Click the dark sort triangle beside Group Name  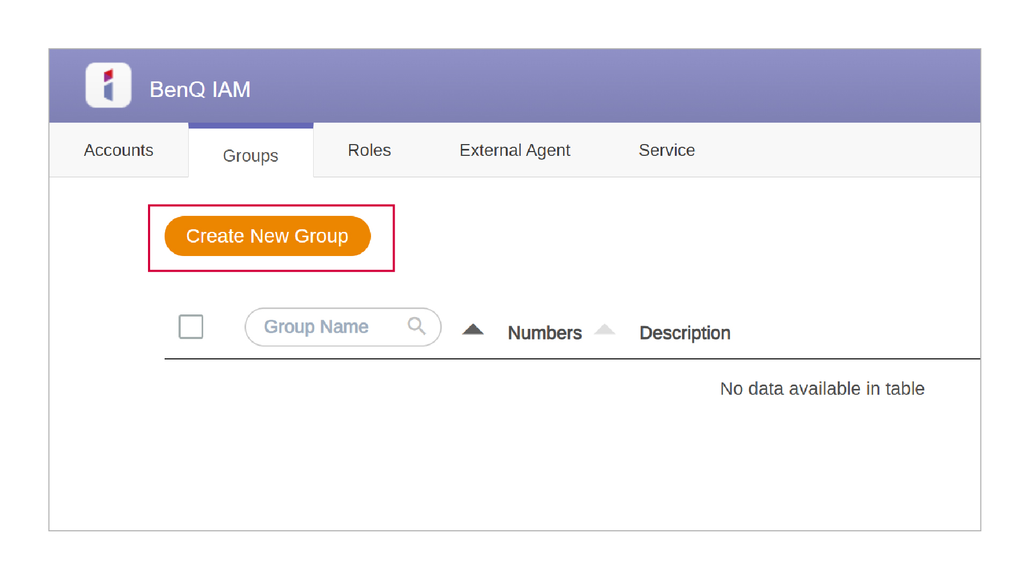point(472,329)
